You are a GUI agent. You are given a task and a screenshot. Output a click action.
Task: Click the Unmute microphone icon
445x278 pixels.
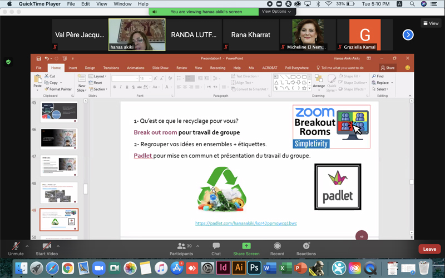(x=16, y=246)
